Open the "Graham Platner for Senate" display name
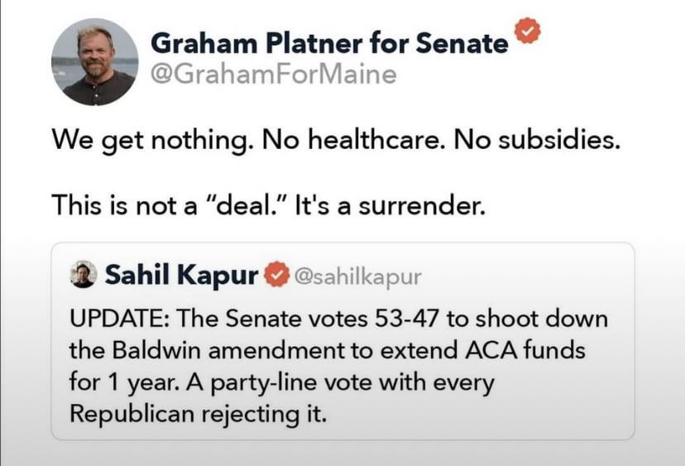This screenshot has height=466, width=685. (x=329, y=41)
